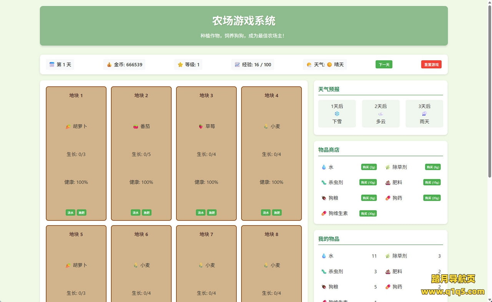492x302 pixels.
Task: Select the 3天后 rainy forecast card
Action: (424, 114)
